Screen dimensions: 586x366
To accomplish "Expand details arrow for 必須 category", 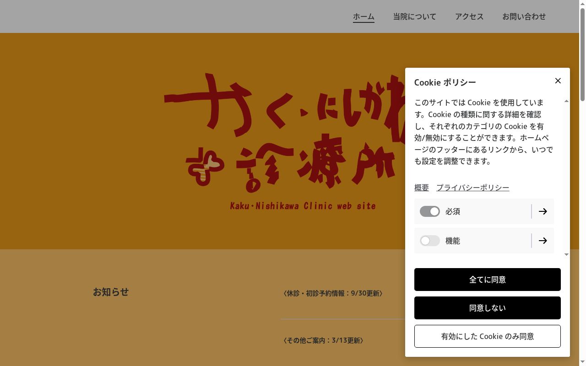I will (x=543, y=211).
